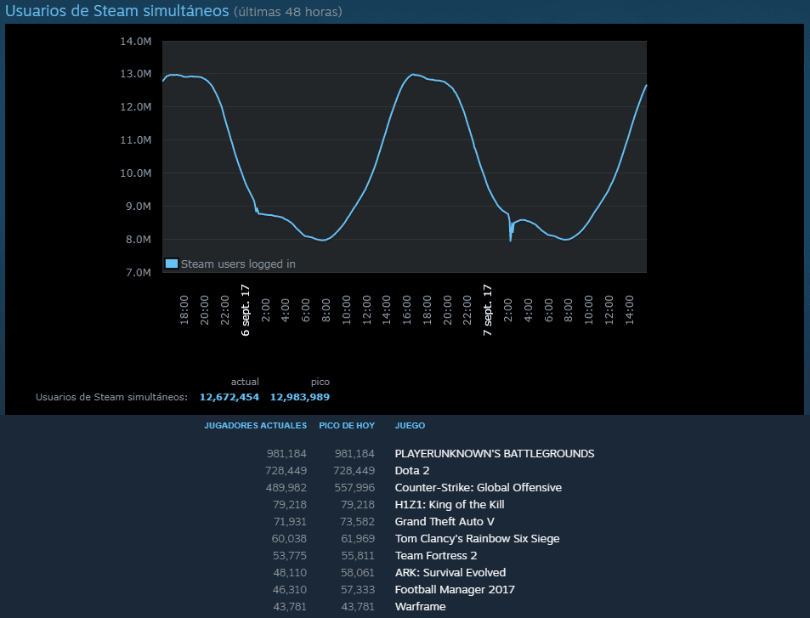Screen dimensions: 810x618
Task: Open ARK: Survival Evolved game link
Action: (450, 573)
